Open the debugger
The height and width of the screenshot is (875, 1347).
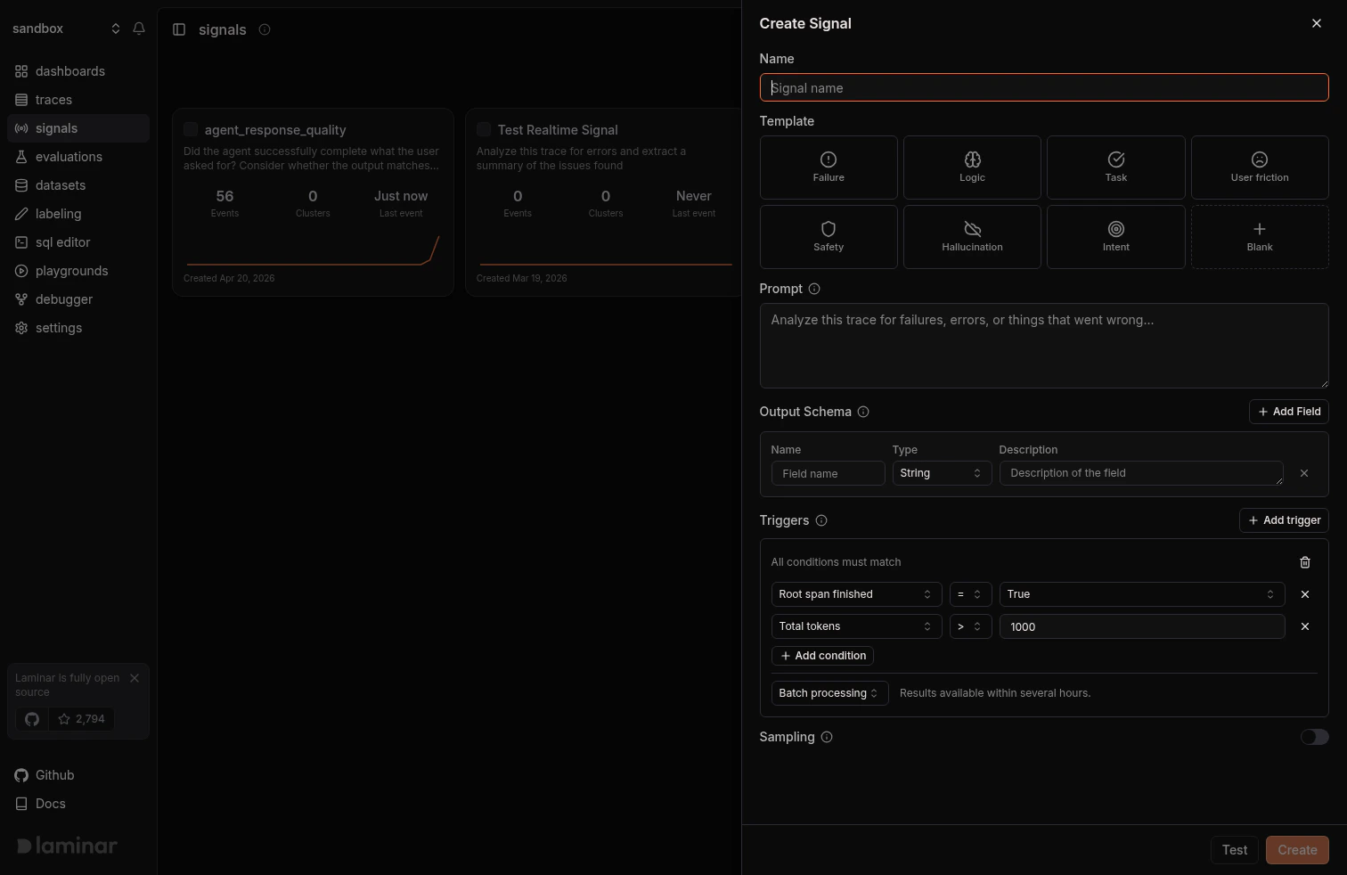tap(78, 299)
